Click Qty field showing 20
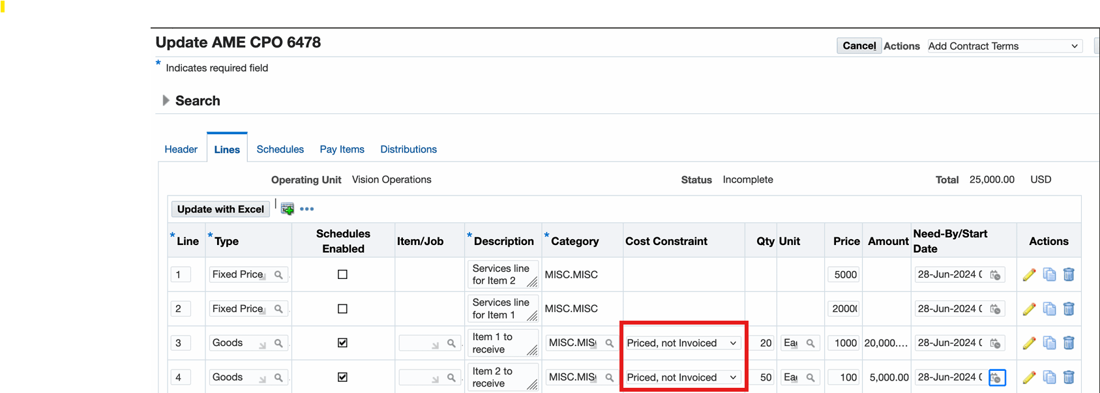Image resolution: width=1100 pixels, height=393 pixels. pos(762,343)
